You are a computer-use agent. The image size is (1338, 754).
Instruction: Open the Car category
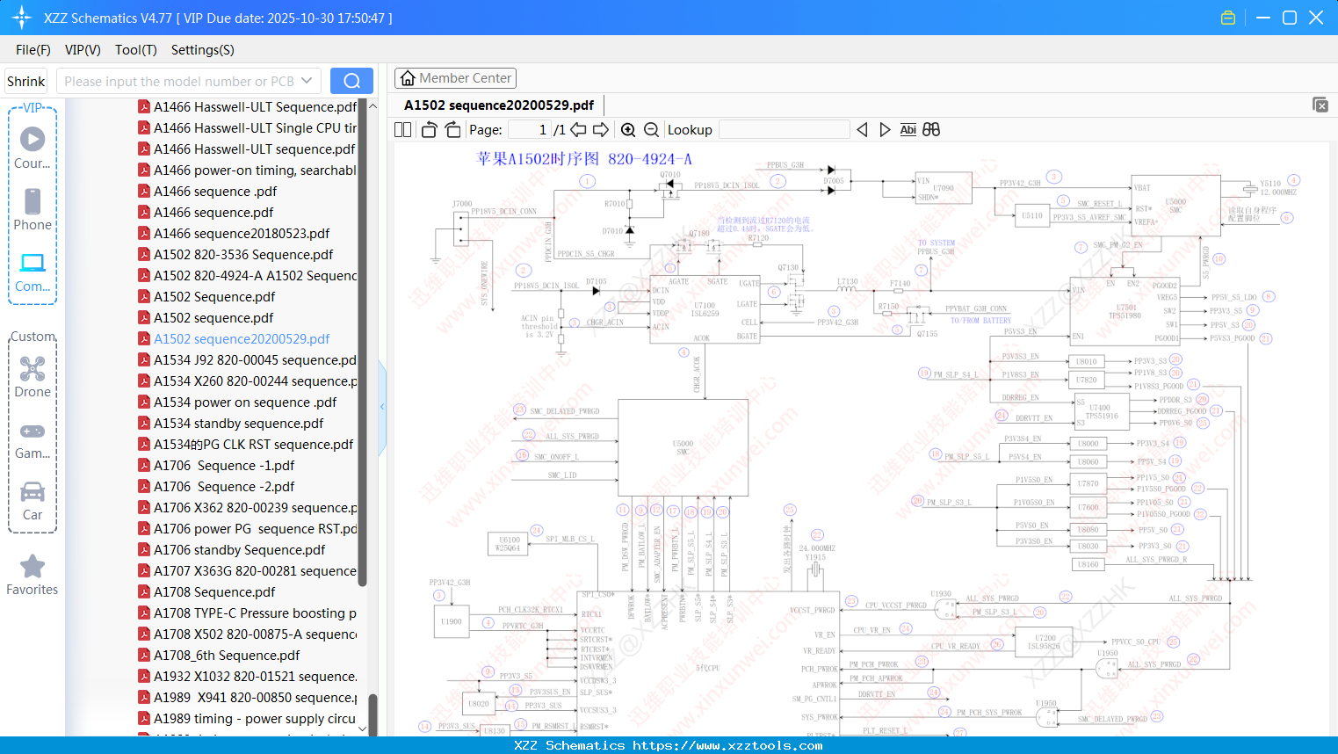coord(33,500)
